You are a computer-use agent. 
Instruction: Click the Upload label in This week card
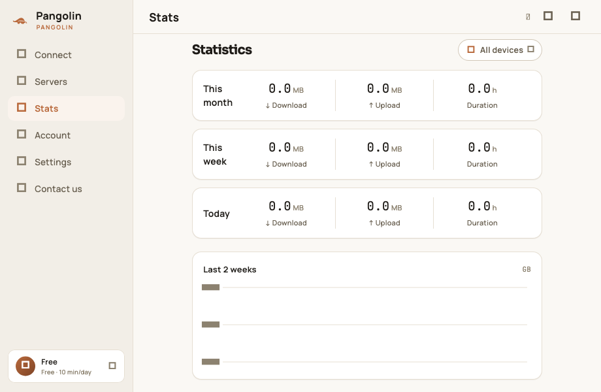pyautogui.click(x=384, y=164)
